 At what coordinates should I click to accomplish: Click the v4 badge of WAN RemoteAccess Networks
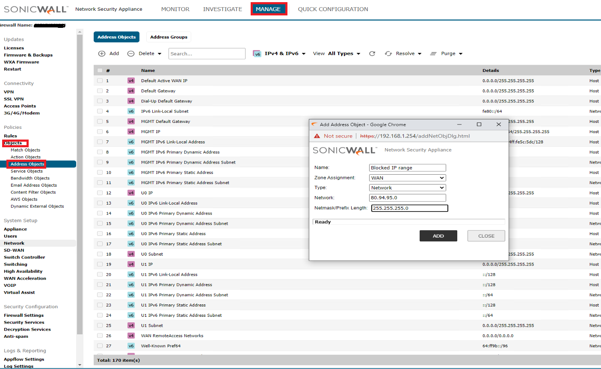click(x=131, y=336)
